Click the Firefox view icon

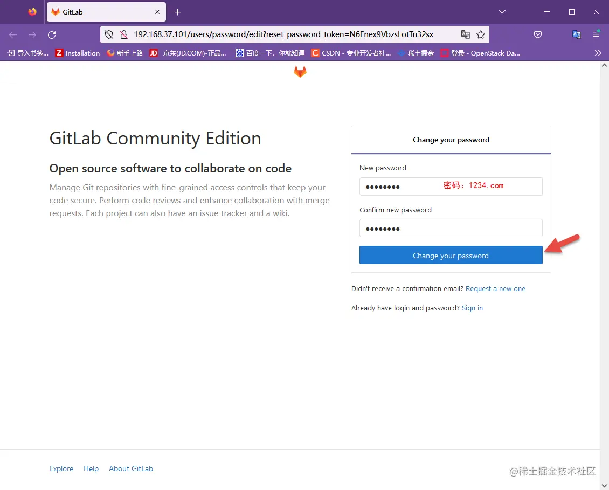click(32, 12)
